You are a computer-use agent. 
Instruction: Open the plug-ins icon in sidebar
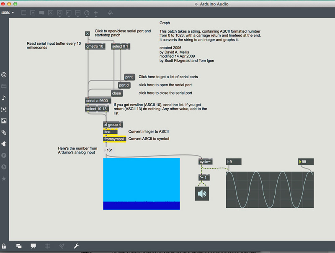click(x=4, y=144)
